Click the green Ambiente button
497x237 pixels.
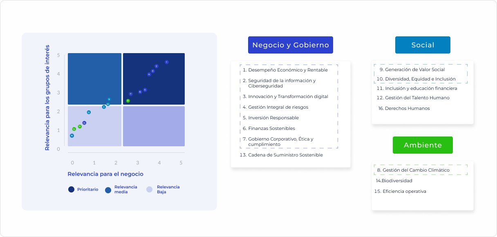pos(423,145)
